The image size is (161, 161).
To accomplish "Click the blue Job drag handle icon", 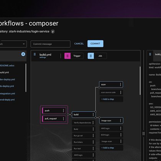I will pos(91,56).
